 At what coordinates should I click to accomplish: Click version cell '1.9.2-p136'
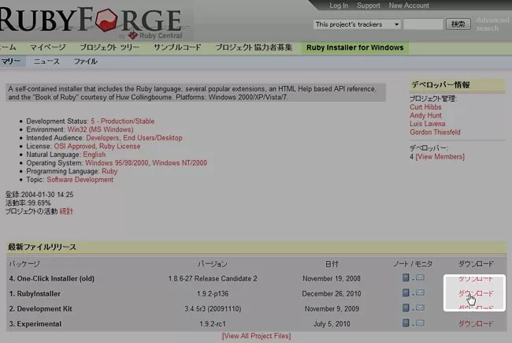point(213,293)
